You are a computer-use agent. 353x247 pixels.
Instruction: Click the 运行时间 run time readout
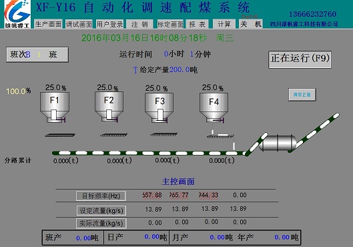click(x=165, y=54)
